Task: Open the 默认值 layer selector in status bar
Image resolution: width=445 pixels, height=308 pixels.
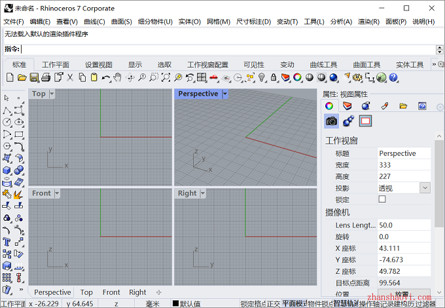Action: (190, 304)
